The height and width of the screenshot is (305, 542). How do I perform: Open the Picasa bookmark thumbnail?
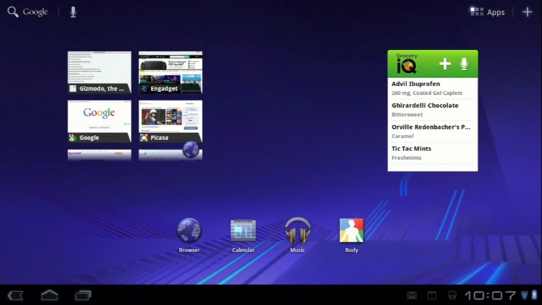point(171,121)
